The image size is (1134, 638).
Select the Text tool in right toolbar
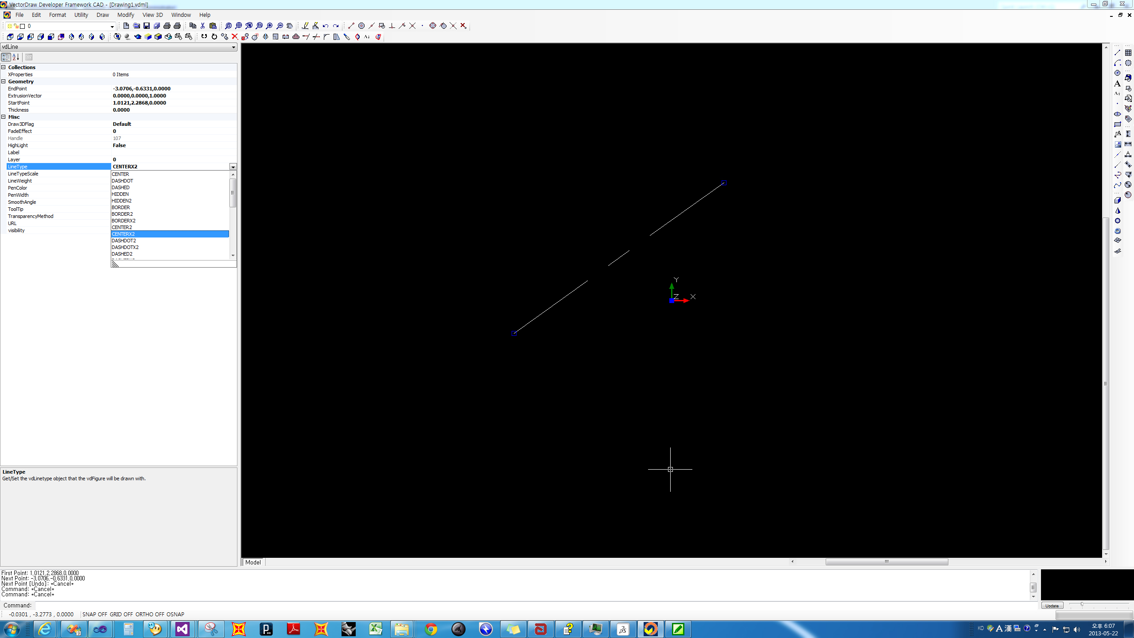pos(1117,83)
